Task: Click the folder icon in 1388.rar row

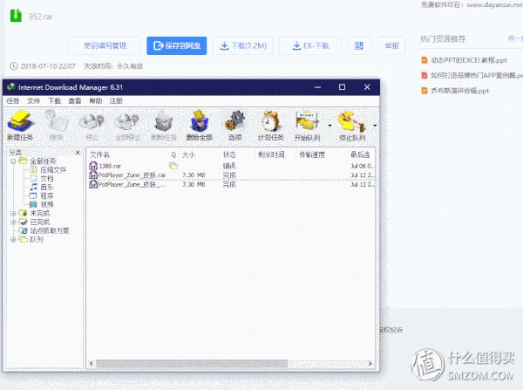Action: (173, 166)
